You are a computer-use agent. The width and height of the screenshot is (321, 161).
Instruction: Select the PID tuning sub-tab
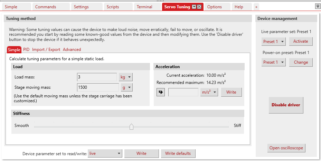tap(26, 50)
